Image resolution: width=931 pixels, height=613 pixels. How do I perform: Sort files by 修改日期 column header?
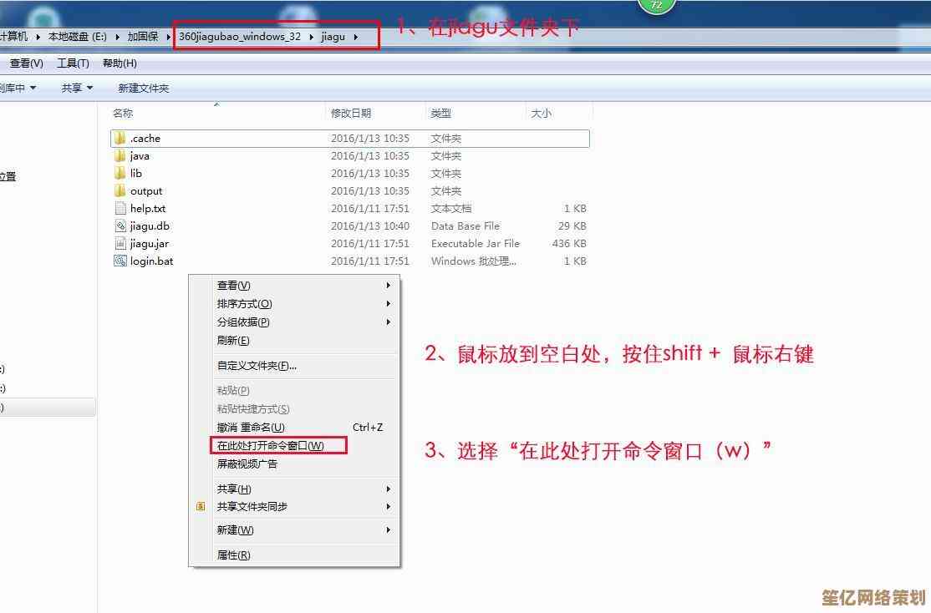351,113
